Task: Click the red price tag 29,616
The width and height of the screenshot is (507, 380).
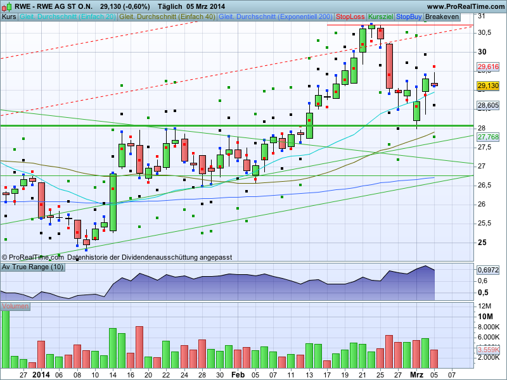Action: tap(488, 66)
